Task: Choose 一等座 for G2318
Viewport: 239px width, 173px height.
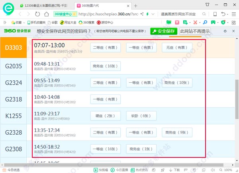Action: (106, 99)
